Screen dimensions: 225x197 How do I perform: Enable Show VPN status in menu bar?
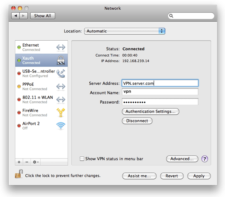(82, 159)
